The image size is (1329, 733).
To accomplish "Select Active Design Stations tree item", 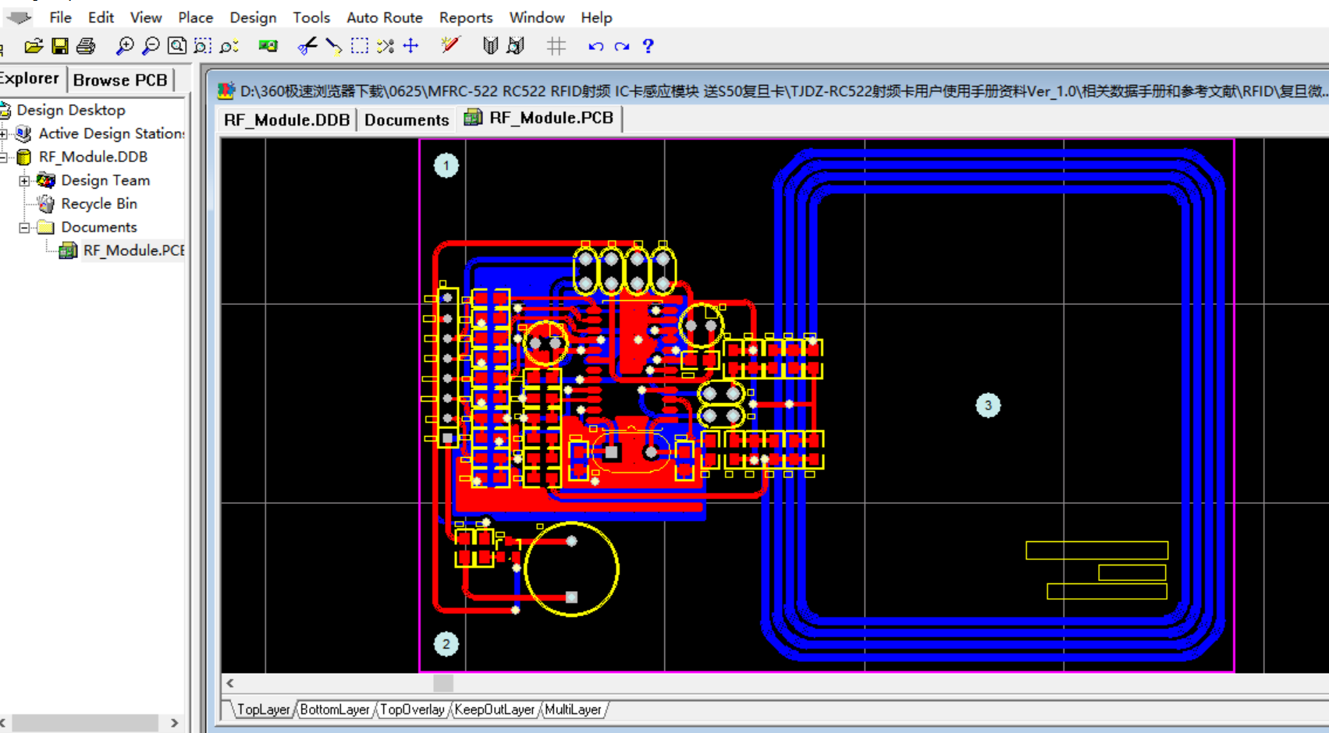I will click(x=112, y=133).
